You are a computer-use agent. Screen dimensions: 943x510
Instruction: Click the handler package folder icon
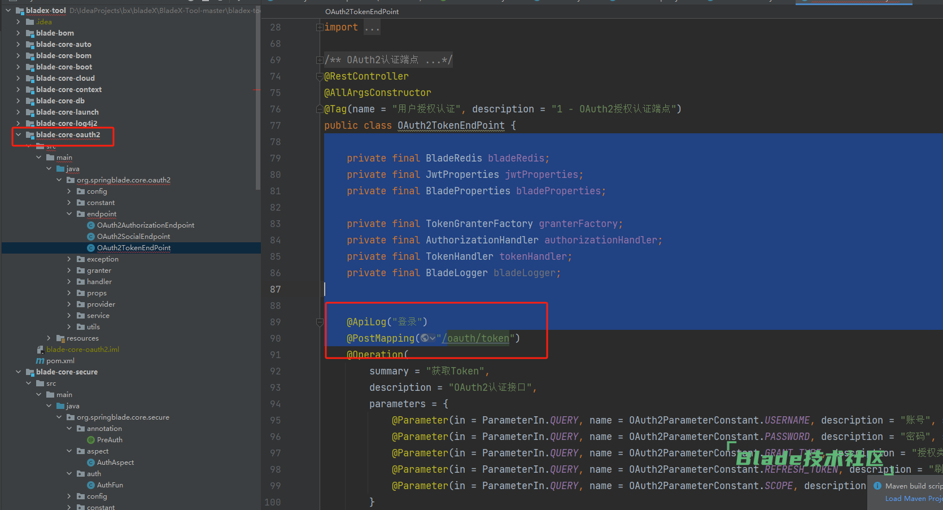[81, 282]
